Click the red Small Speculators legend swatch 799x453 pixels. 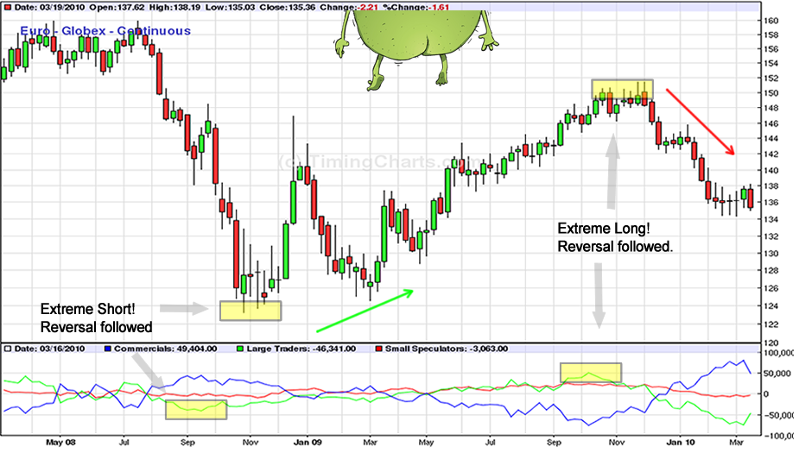pyautogui.click(x=378, y=349)
